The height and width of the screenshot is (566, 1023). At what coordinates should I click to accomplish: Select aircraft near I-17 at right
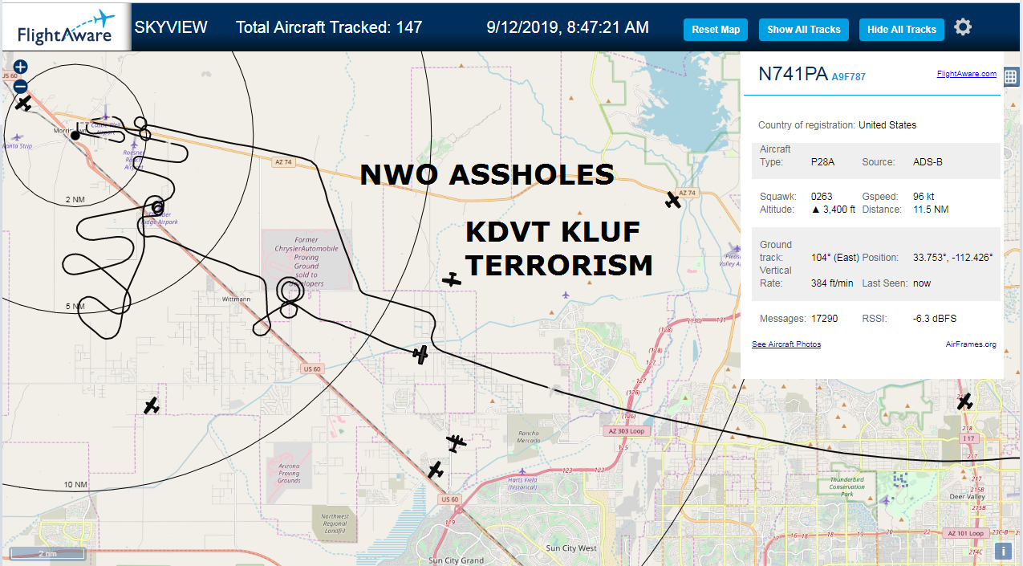(964, 401)
